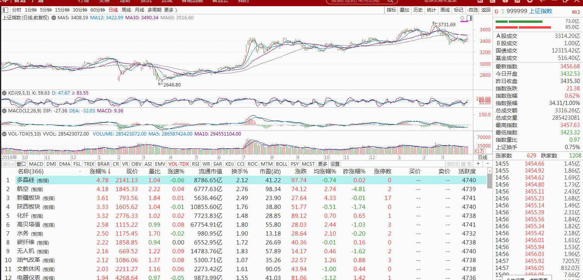Click the 叠加 overlay button
This screenshot has height=280, width=583.
[x=405, y=10]
